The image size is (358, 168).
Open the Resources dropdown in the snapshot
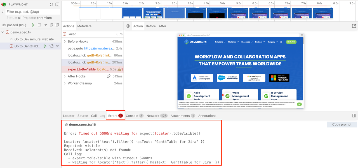247,42
